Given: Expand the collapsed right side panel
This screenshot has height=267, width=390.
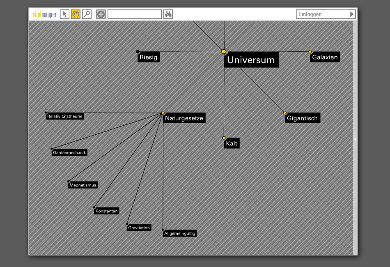Looking at the screenshot, I should click(355, 139).
